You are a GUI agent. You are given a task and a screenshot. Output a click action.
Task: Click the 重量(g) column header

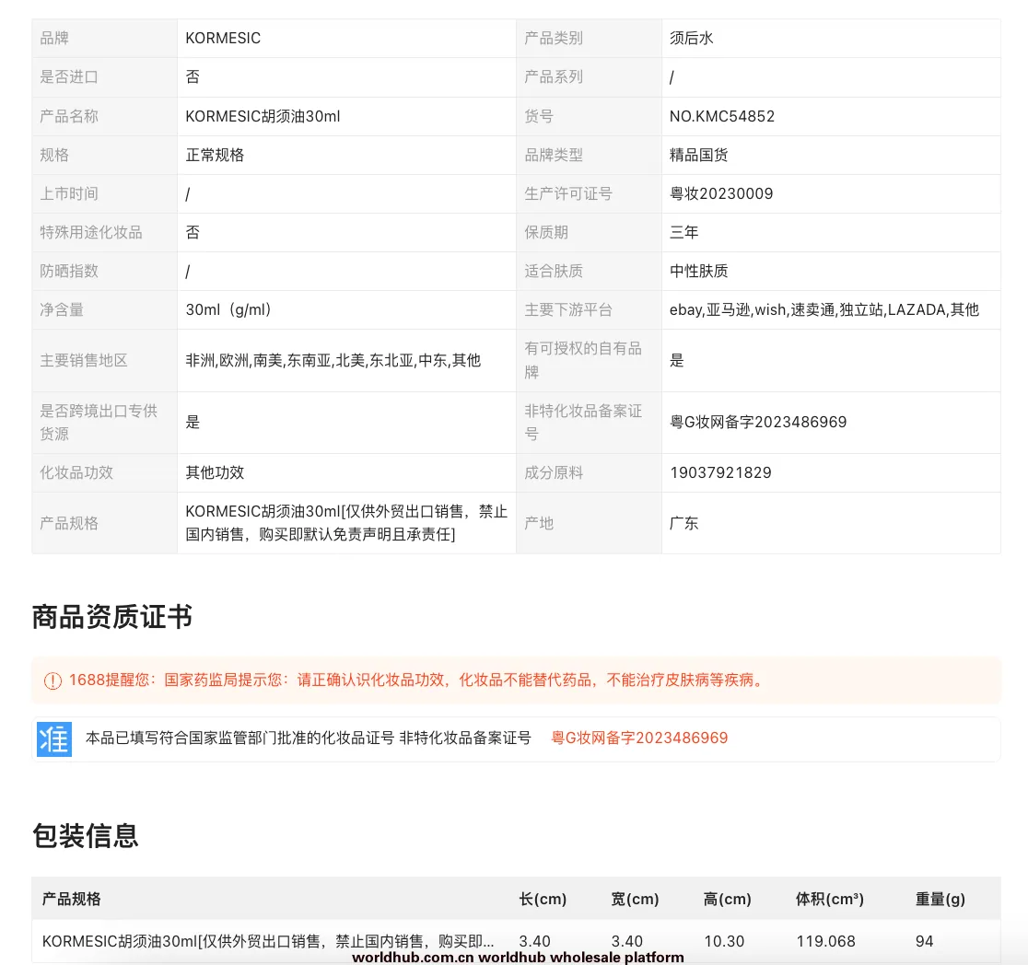click(940, 899)
